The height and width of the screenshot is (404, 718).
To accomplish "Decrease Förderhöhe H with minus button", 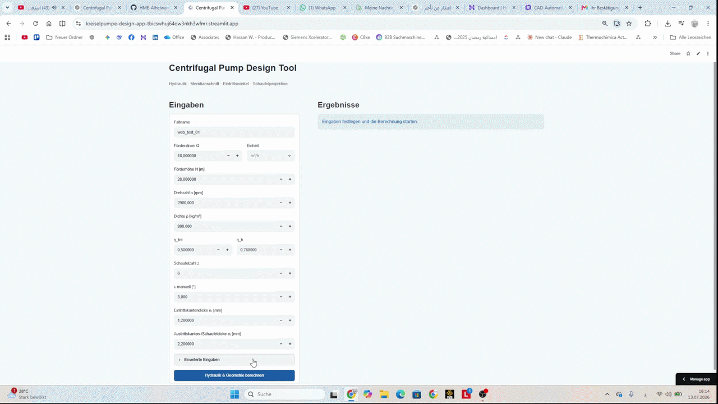I will (281, 179).
